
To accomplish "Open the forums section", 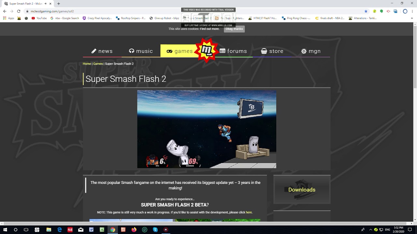I will coord(233,51).
